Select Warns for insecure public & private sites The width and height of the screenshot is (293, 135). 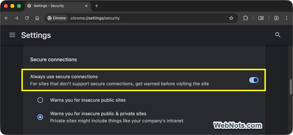pyautogui.click(x=40, y=117)
